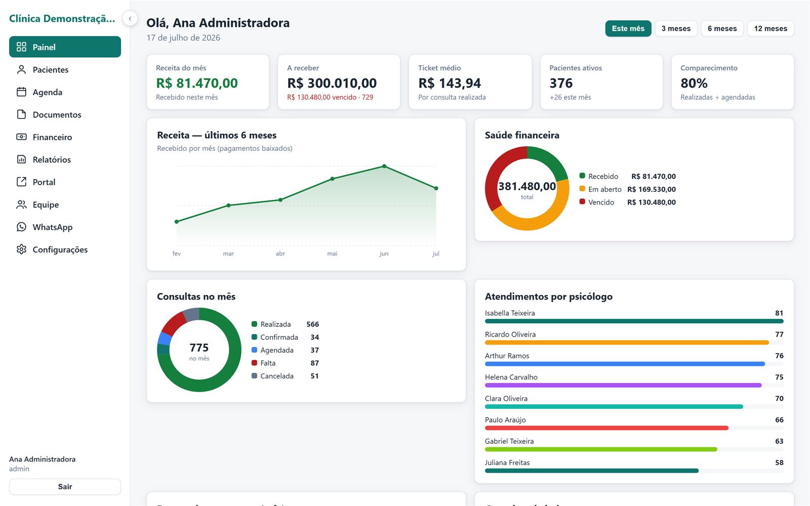
Task: Open the Pacientes menu item
Action: (65, 69)
